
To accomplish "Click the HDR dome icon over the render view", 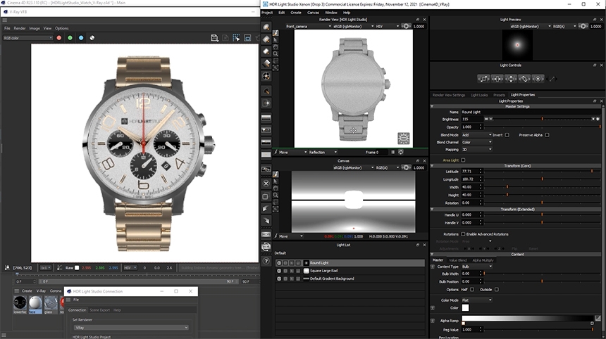I will [403, 138].
